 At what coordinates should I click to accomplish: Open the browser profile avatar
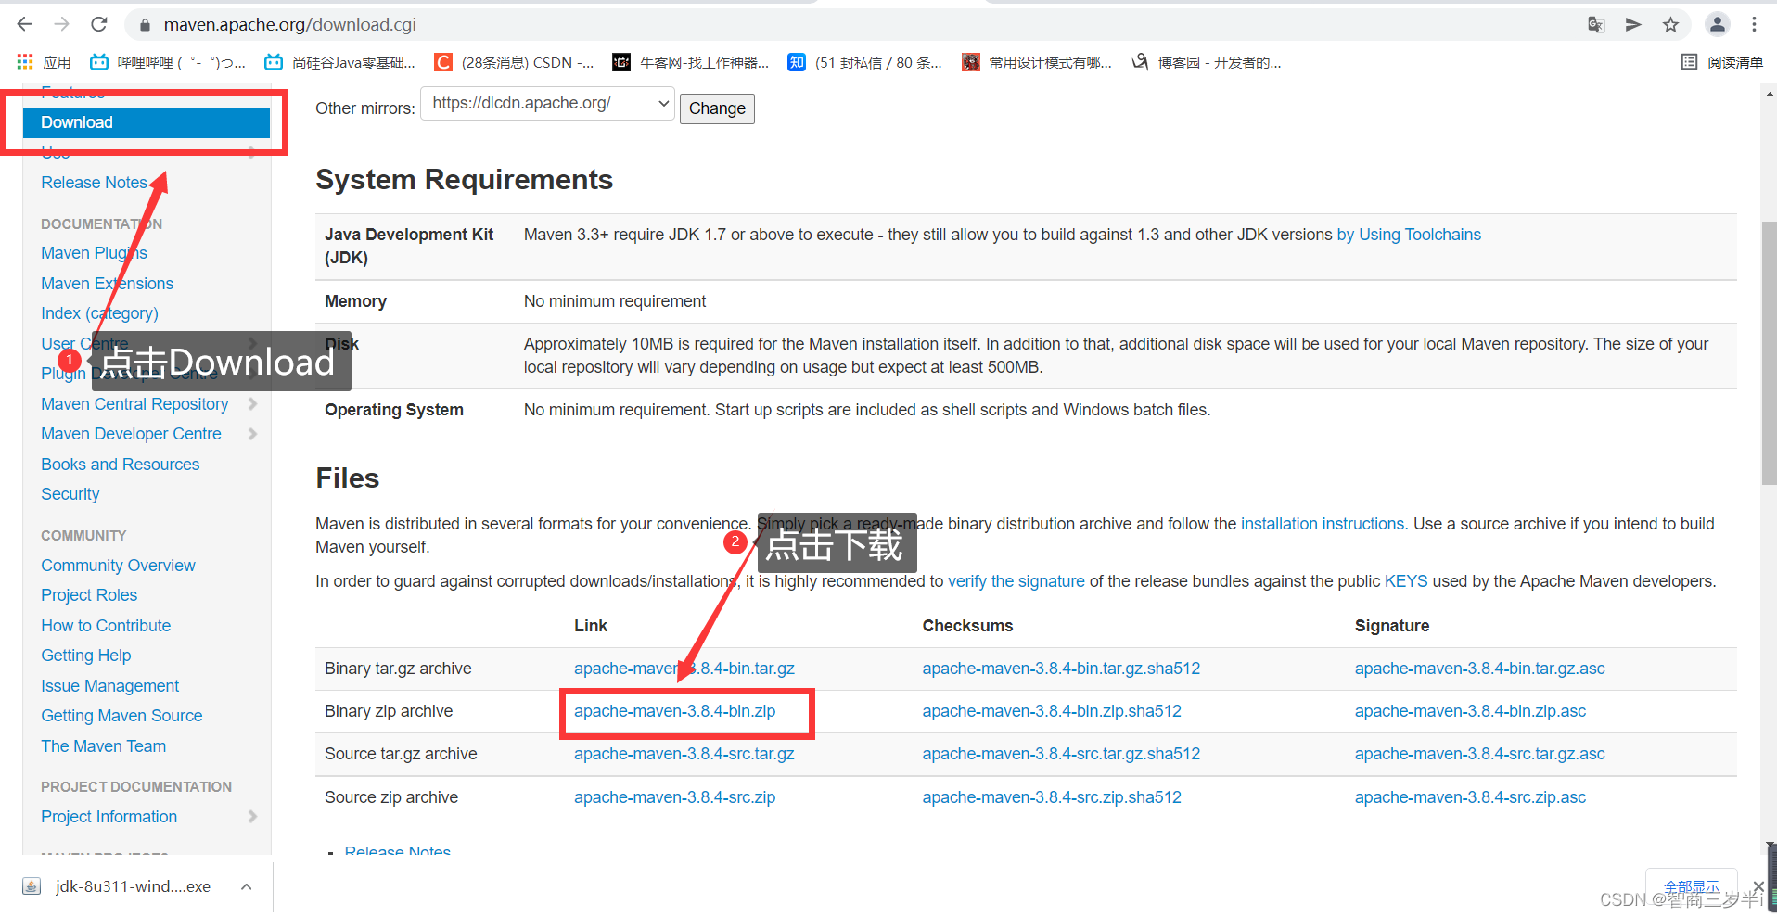pos(1718,25)
